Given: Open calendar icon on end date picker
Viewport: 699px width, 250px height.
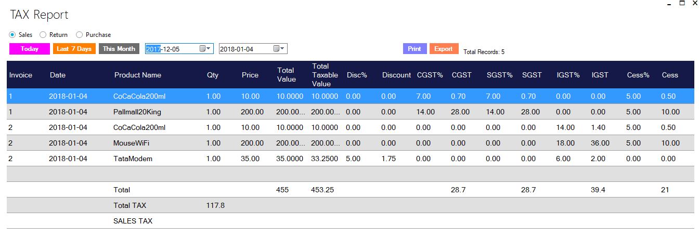Looking at the screenshot, I should click(x=277, y=49).
